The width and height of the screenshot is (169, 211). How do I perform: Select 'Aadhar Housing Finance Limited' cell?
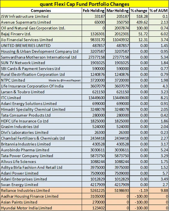pos(41,196)
